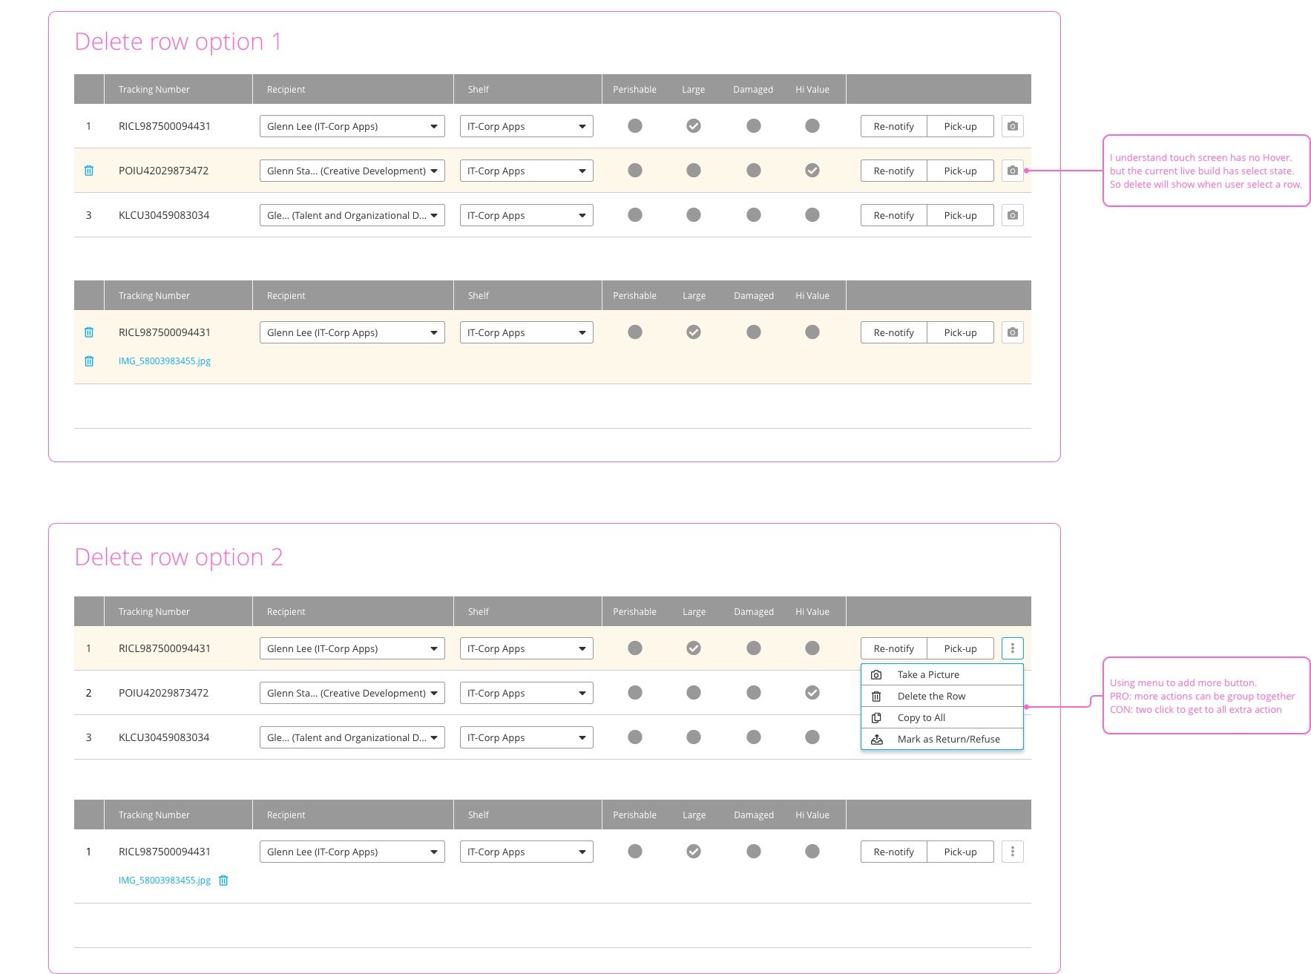Click trash icon beside POIU42029873472 in Option 1
The height and width of the screenshot is (974, 1311).
[89, 171]
